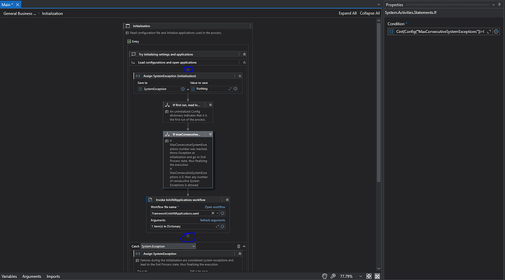Open Initialization state options menu
The image size is (505, 280).
250,26
